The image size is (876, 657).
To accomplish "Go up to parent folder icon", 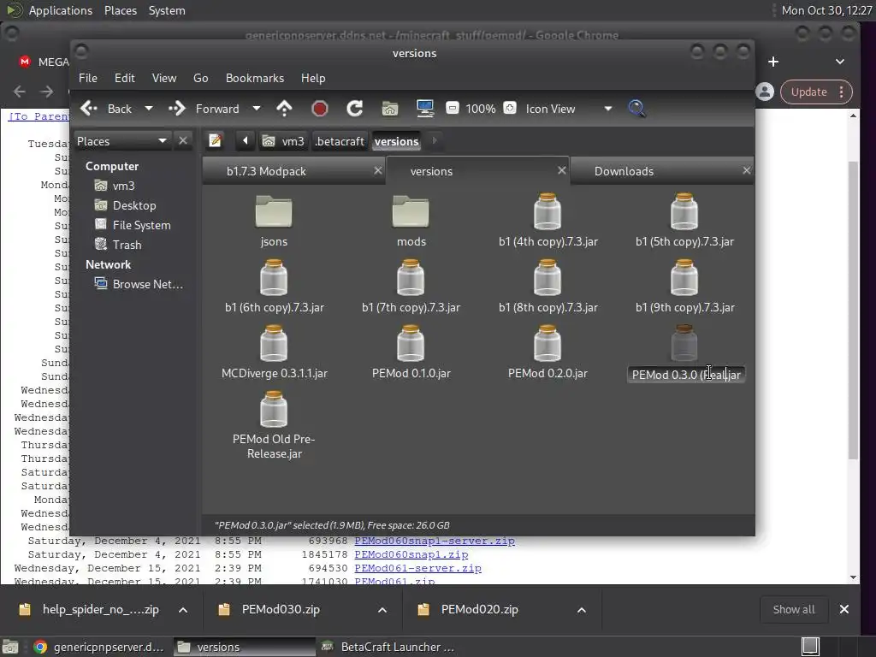I will [x=284, y=109].
